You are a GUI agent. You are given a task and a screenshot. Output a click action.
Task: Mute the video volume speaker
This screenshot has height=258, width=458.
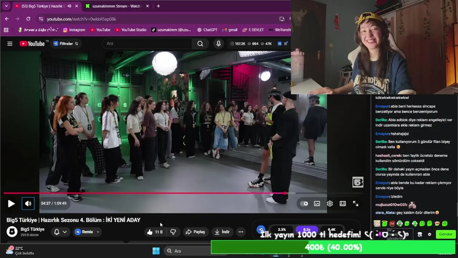pyautogui.click(x=28, y=204)
